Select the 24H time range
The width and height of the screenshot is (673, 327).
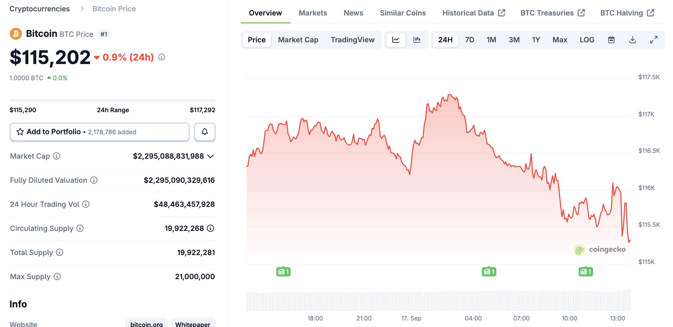pos(445,40)
